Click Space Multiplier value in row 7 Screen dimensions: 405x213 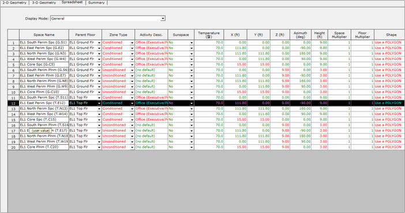tap(339, 76)
